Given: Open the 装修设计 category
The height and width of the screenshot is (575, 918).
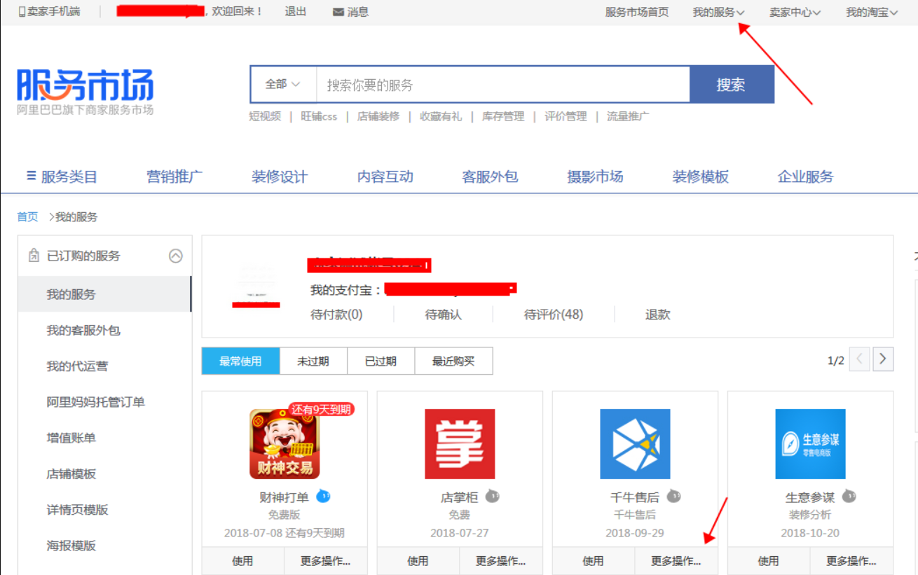Looking at the screenshot, I should point(280,176).
